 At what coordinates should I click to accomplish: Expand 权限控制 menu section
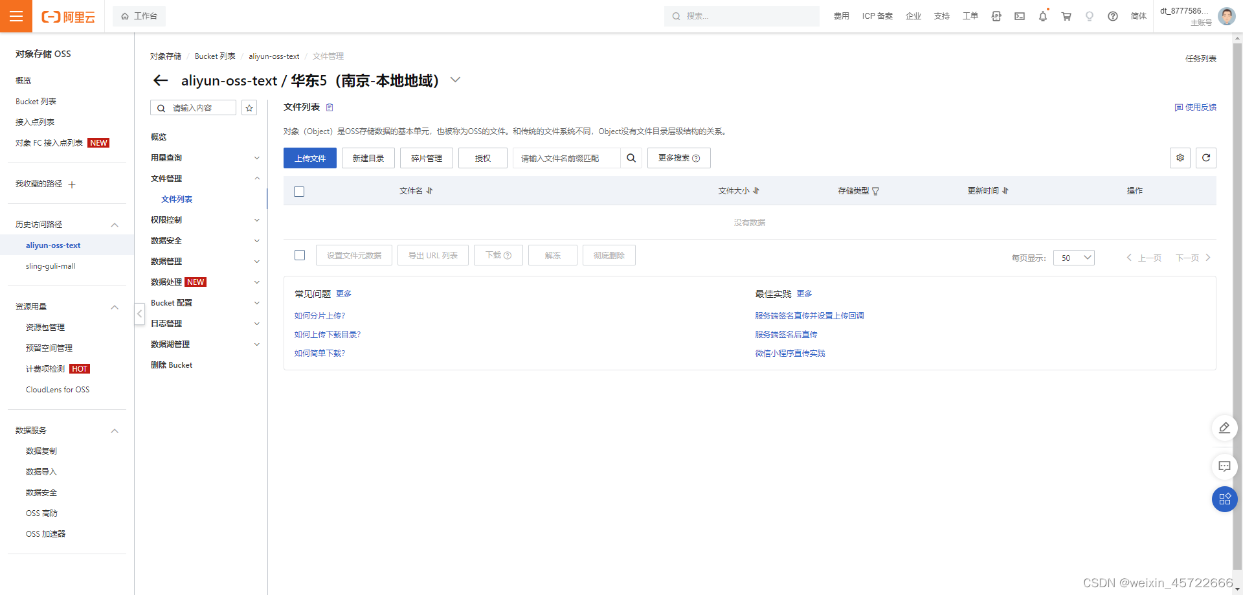(257, 220)
